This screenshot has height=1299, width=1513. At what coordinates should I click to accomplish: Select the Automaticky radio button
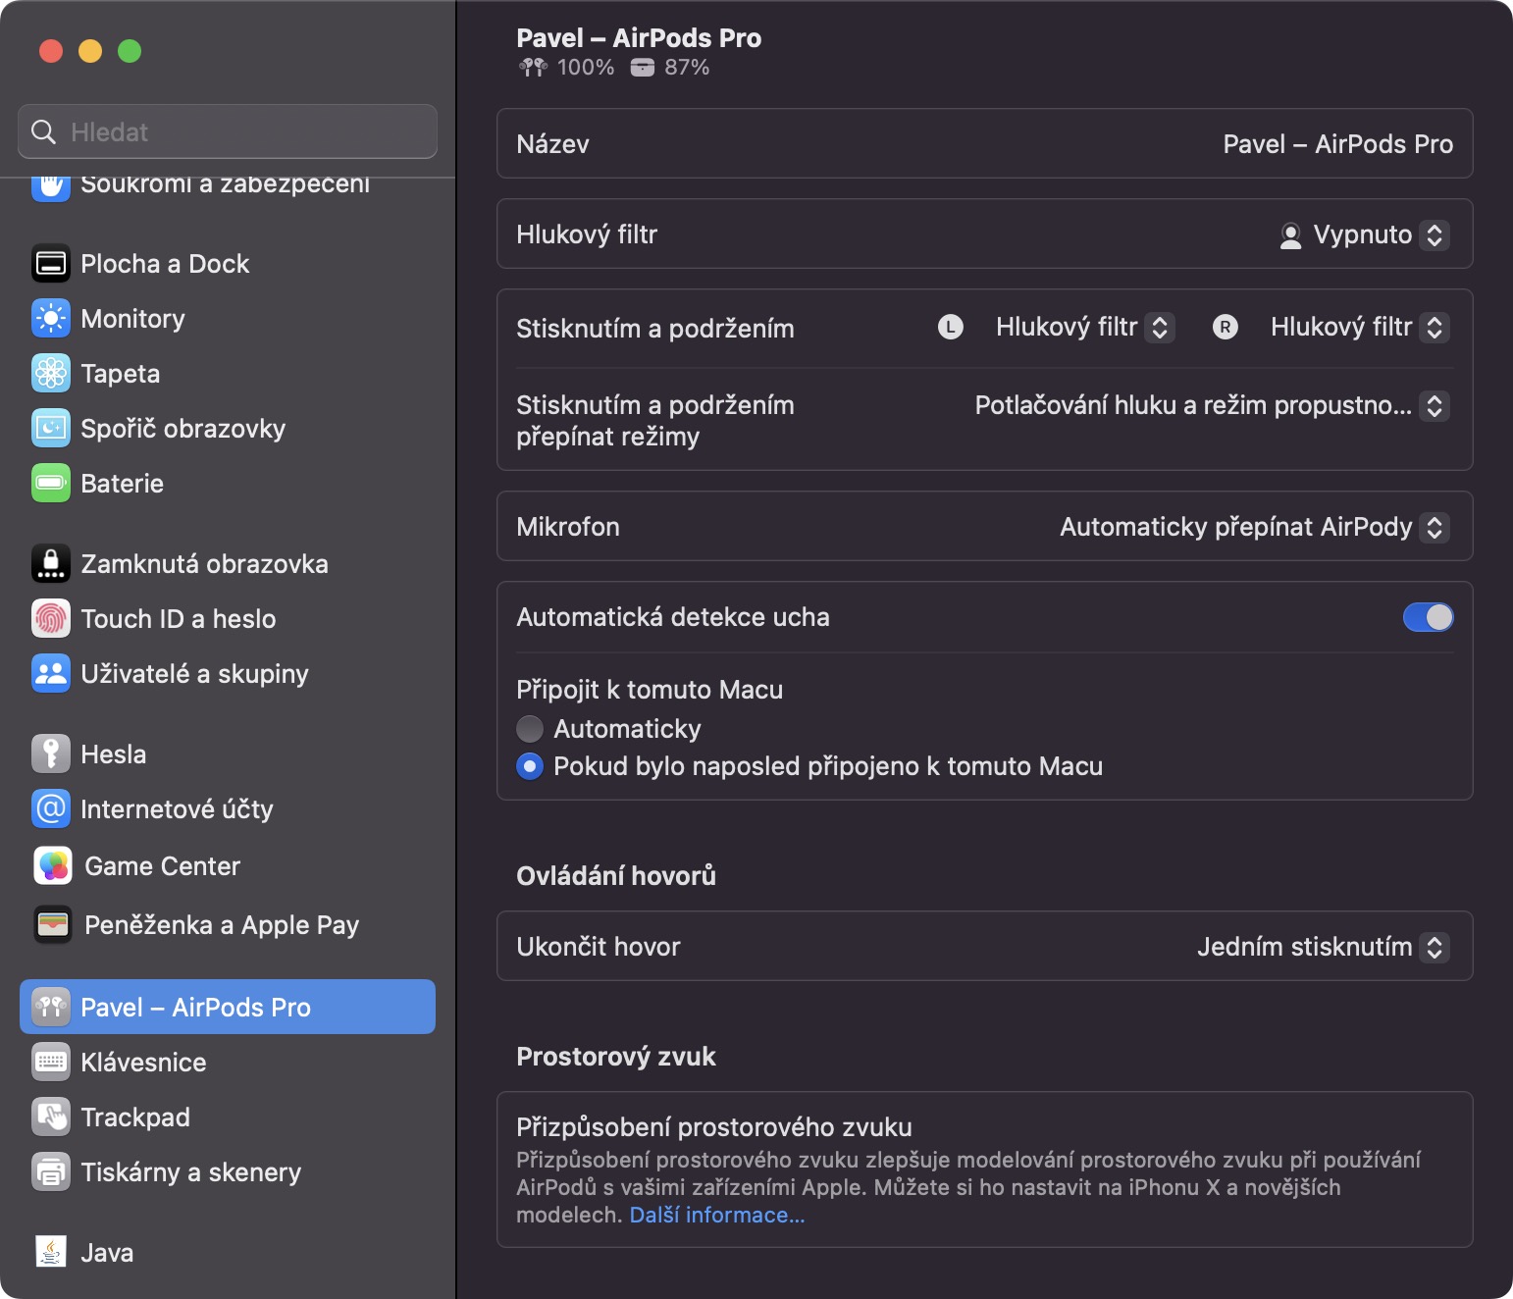[530, 729]
